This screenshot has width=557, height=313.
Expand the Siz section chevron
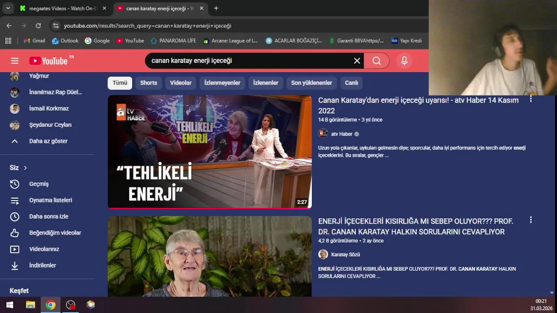point(25,168)
